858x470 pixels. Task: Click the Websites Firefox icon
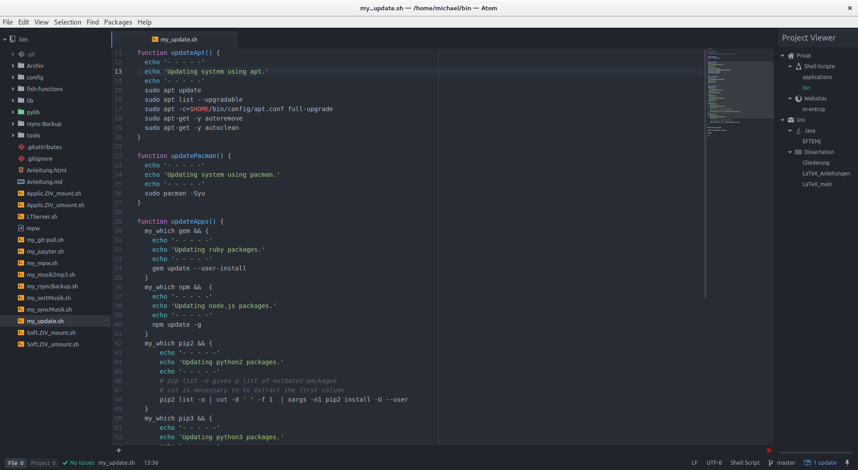coord(799,99)
